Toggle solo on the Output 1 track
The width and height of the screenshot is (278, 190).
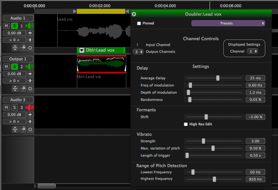pos(14,67)
